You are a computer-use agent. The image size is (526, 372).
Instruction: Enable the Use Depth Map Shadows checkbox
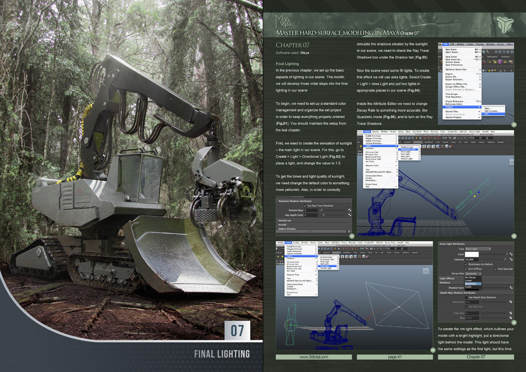(466, 297)
